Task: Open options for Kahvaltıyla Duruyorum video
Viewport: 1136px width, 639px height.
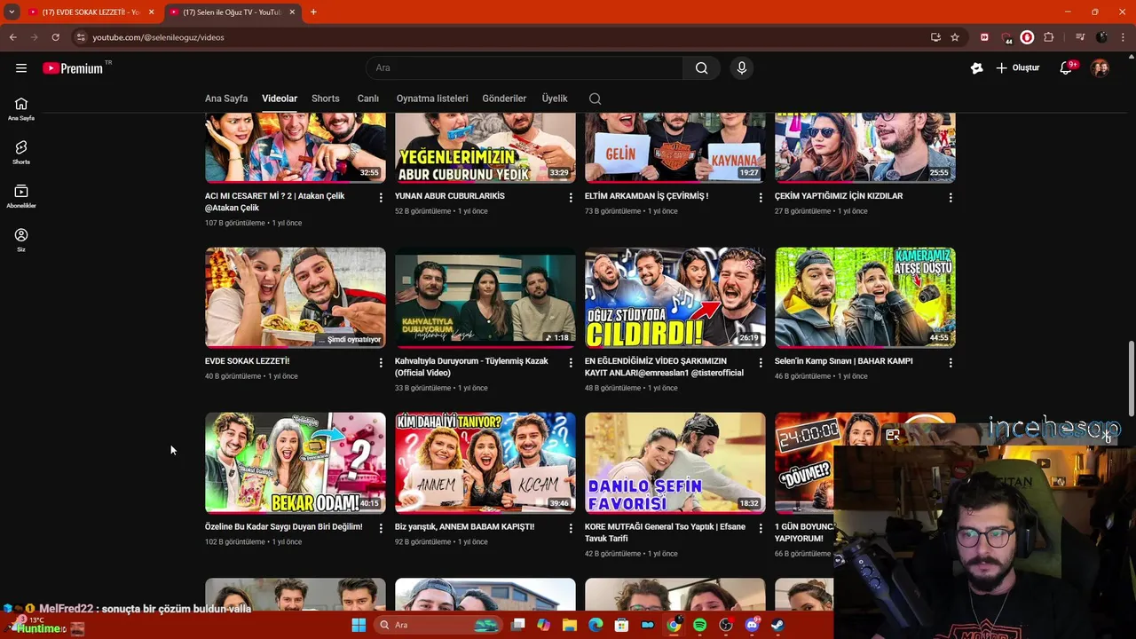Action: pyautogui.click(x=571, y=362)
